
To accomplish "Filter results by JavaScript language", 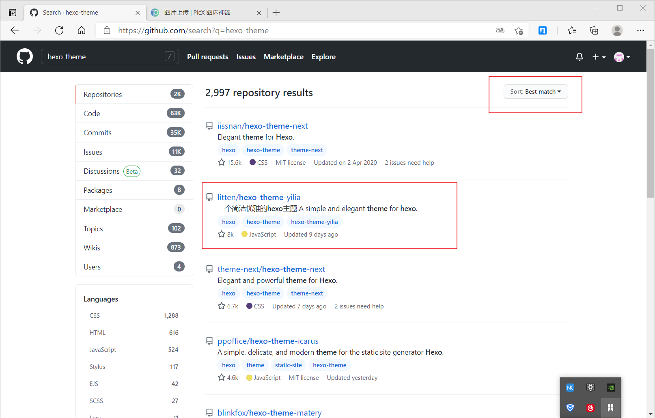I will 134,349.
